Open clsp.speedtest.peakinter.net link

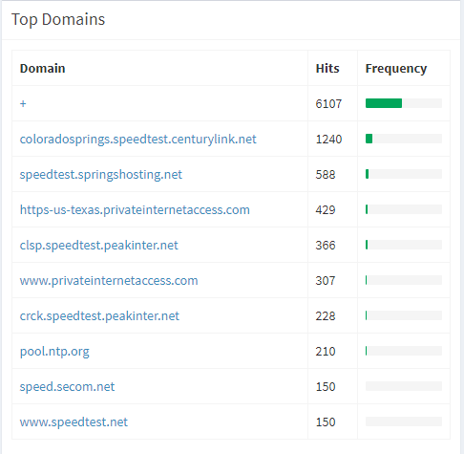click(98, 246)
